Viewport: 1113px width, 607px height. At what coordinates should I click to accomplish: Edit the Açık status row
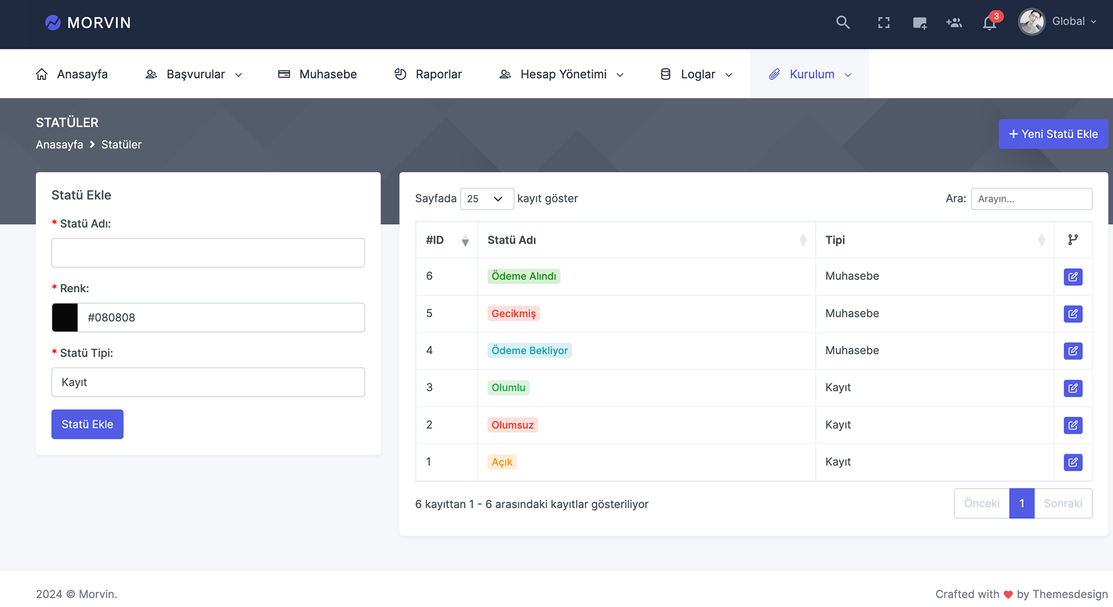pyautogui.click(x=1073, y=462)
